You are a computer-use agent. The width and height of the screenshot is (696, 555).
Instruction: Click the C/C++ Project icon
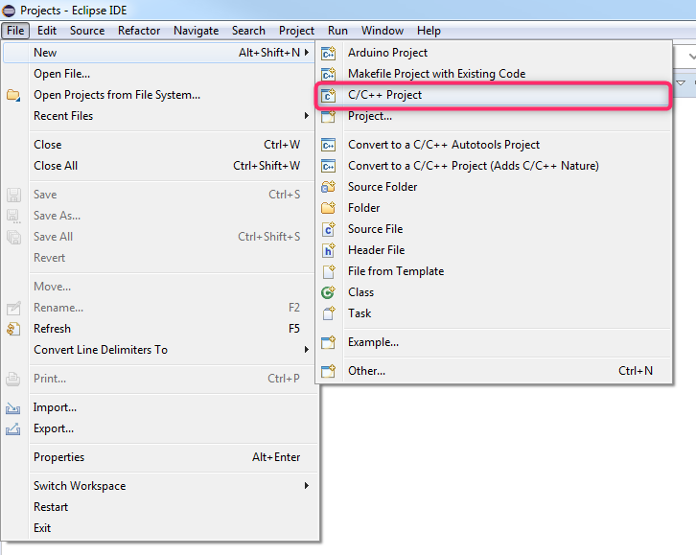tap(329, 95)
